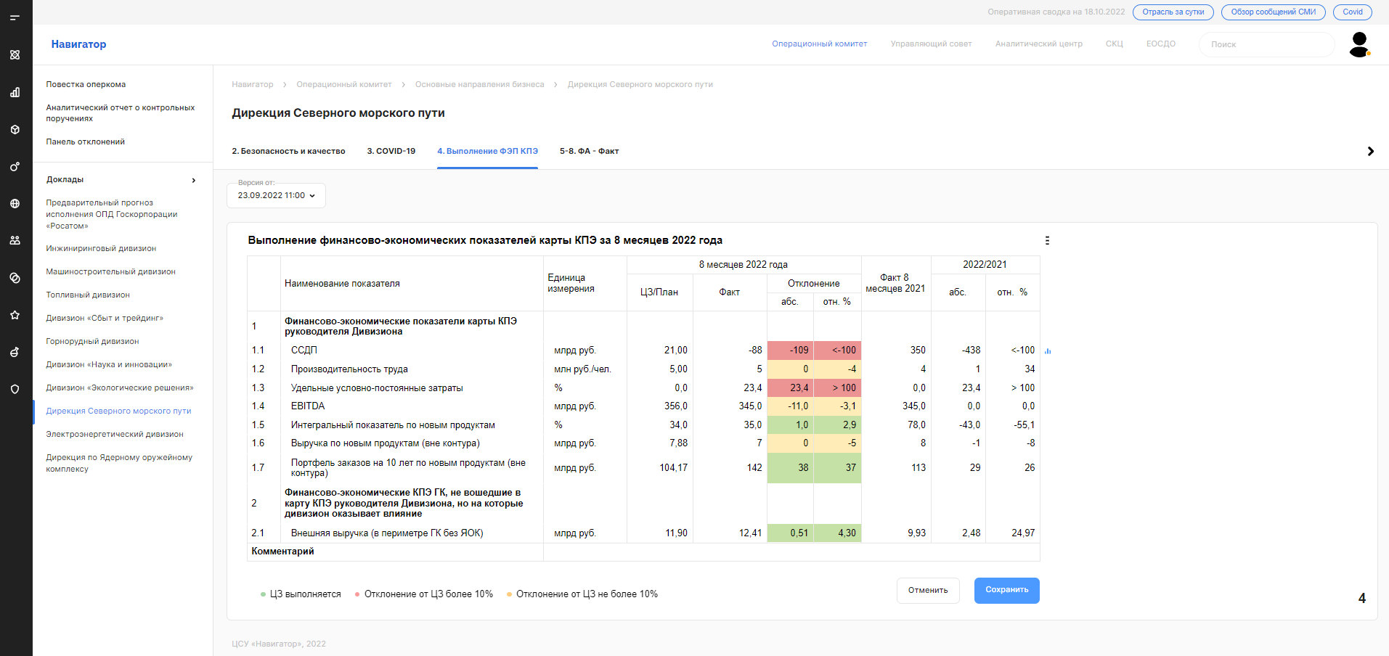The width and height of the screenshot is (1389, 656).
Task: Click the overlapping rings icon in the dark sidebar
Action: click(x=15, y=278)
